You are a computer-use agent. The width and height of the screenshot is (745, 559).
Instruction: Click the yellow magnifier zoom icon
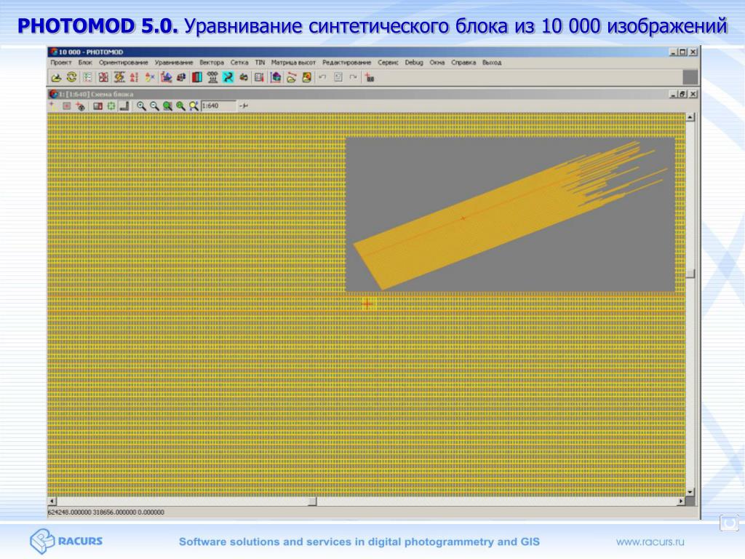tap(194, 106)
